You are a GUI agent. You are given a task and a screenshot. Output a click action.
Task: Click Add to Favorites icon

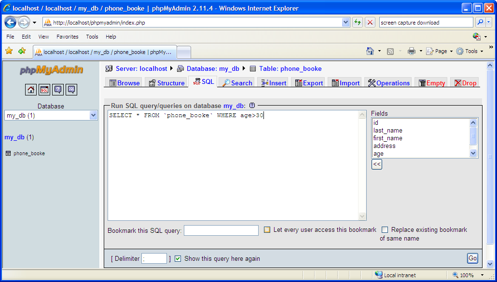tap(22, 51)
